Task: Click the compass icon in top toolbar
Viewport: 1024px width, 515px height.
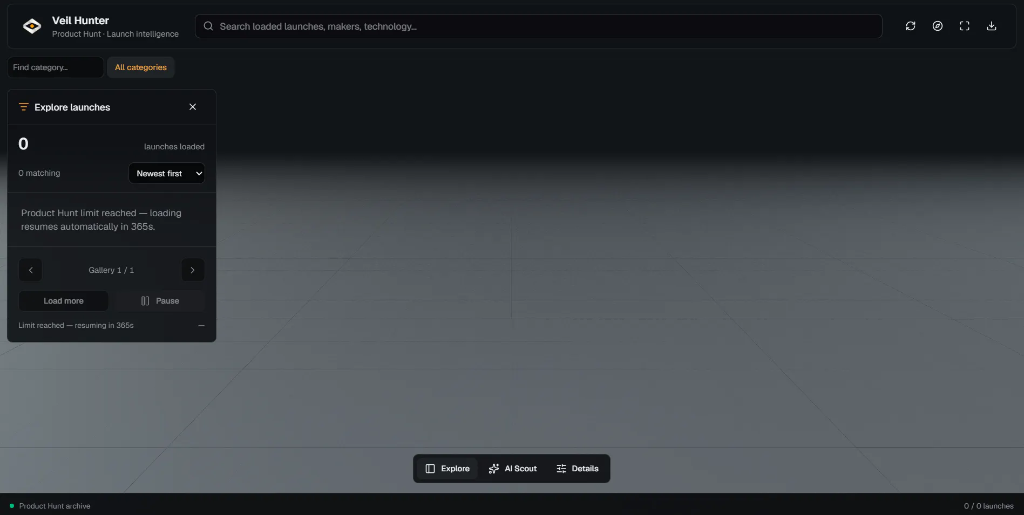Action: click(x=938, y=26)
